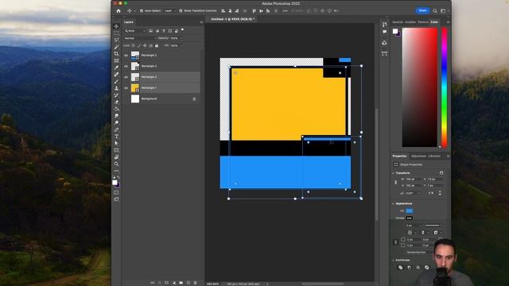This screenshot has height=286, width=509.
Task: Filter layers by shape layer icon
Action: (170, 31)
